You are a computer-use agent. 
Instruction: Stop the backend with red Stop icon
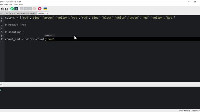click(x=40, y=9)
